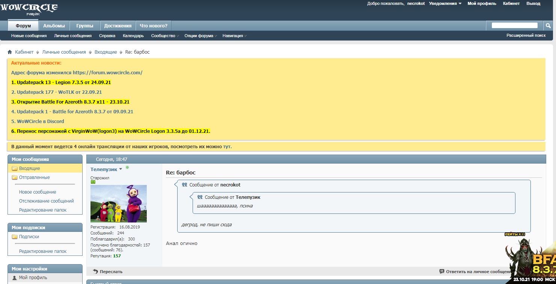Screen dimensions: 556x284
Task: Open the WoWCircle в Discord link
Action: [38, 121]
